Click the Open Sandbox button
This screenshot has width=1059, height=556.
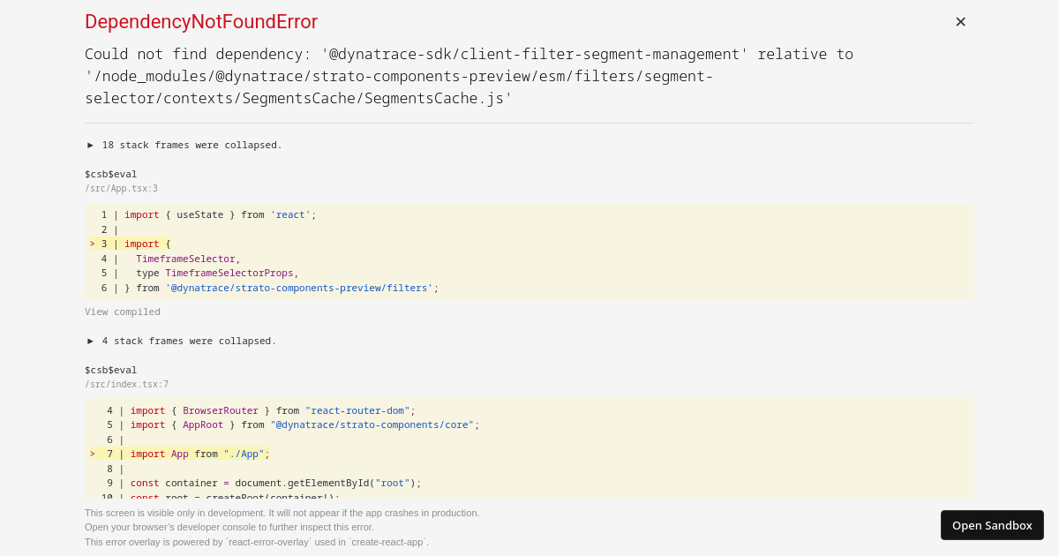pos(992,524)
